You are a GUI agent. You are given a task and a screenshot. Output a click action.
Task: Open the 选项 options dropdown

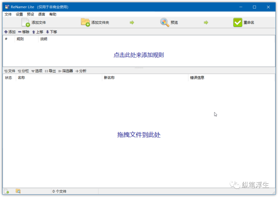pos(37,71)
